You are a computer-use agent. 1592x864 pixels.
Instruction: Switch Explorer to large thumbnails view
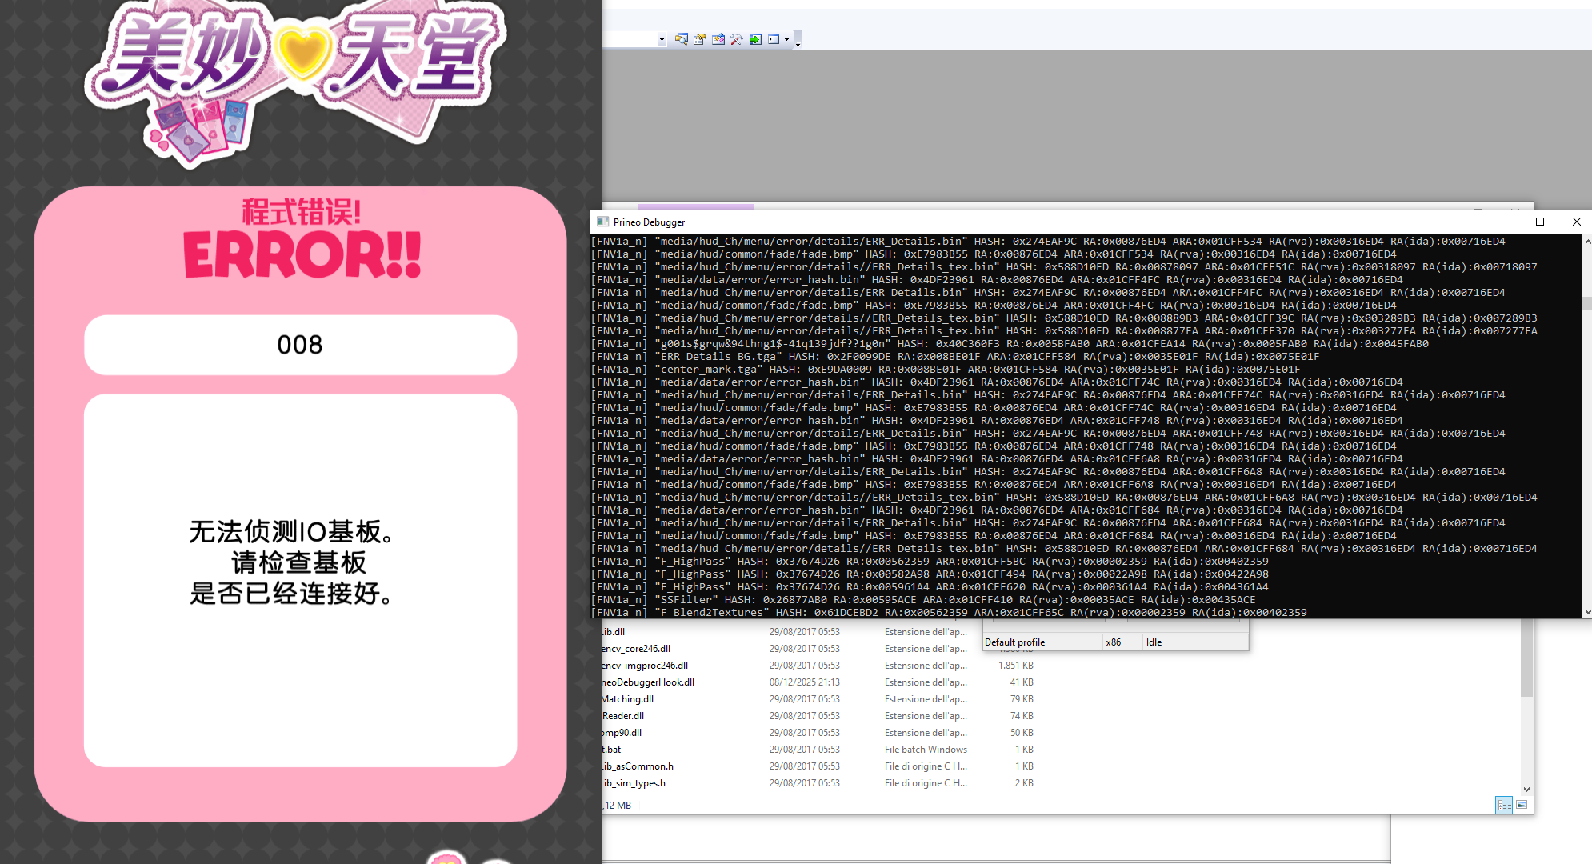tap(1522, 805)
